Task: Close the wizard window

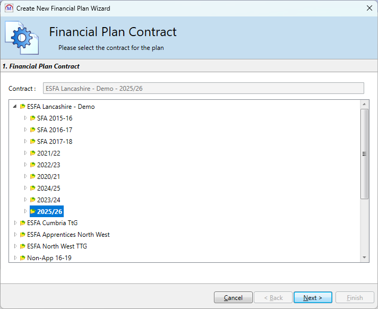Action: pos(369,8)
